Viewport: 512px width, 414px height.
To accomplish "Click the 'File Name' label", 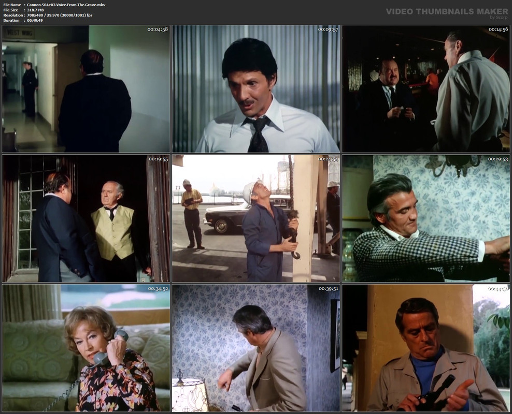I will pos(12,5).
